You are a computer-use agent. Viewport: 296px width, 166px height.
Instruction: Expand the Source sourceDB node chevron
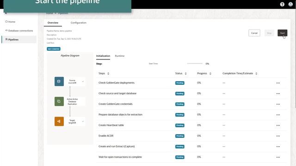[x=83, y=82]
